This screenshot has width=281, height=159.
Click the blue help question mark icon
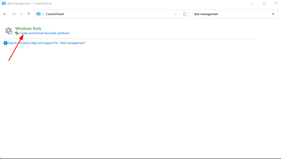(6, 43)
